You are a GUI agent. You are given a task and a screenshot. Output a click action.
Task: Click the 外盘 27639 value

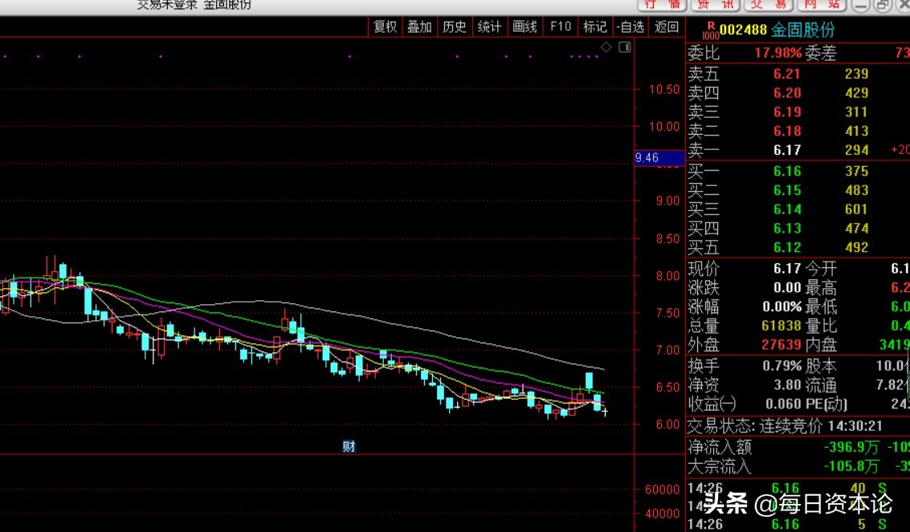pyautogui.click(x=781, y=345)
